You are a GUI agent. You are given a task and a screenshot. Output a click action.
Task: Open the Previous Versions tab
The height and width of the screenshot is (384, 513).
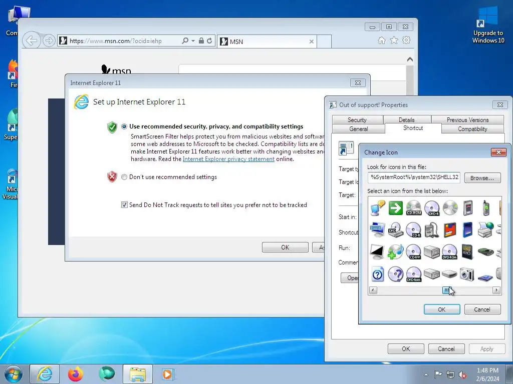(467, 120)
